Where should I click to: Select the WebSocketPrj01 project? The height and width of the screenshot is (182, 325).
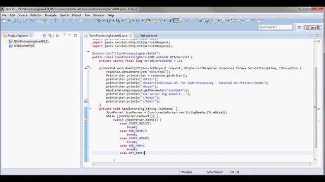(x=24, y=46)
